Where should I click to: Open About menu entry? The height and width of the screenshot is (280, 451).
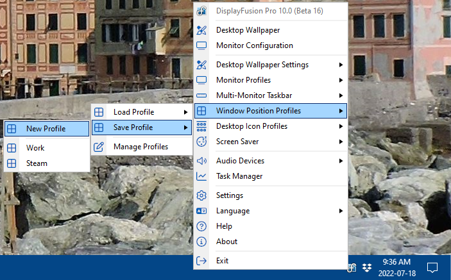pos(271,242)
